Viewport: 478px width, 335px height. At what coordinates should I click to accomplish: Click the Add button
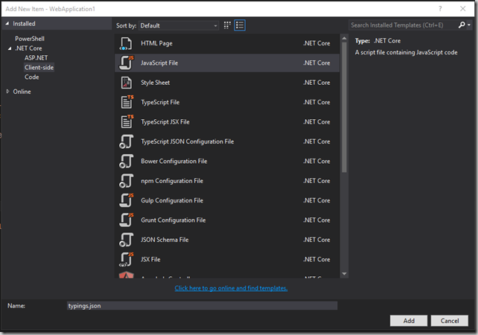(x=409, y=321)
